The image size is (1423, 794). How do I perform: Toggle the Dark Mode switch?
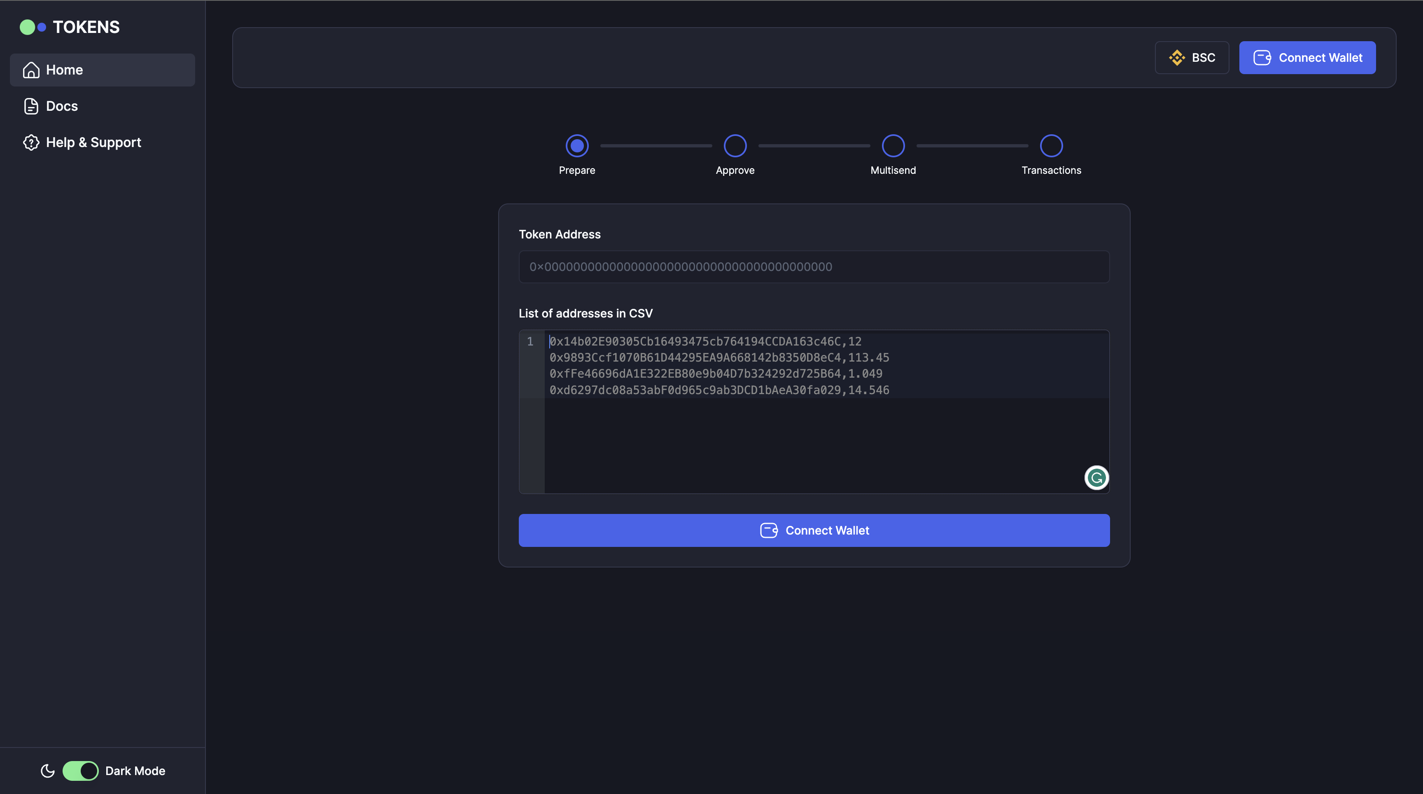[x=80, y=771]
